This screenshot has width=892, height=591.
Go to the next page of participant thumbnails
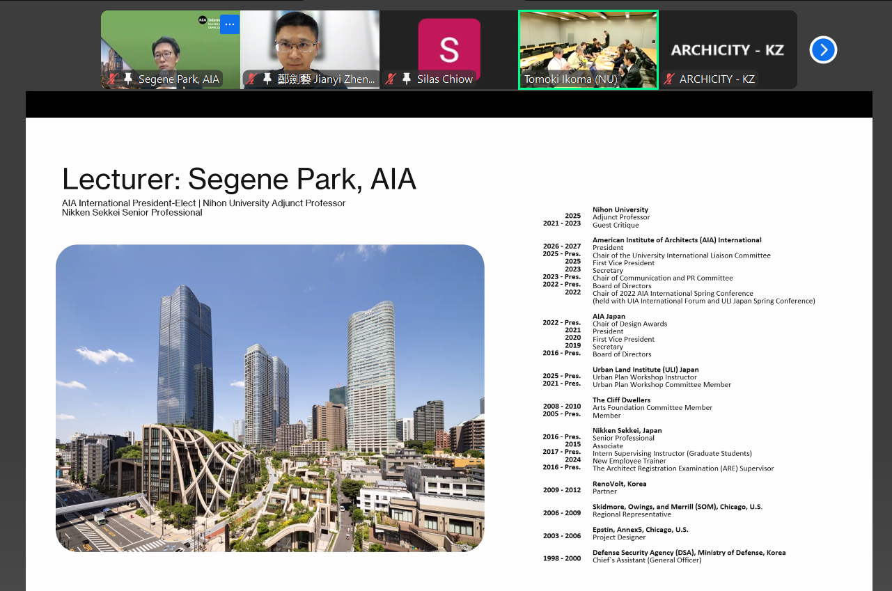coord(823,49)
